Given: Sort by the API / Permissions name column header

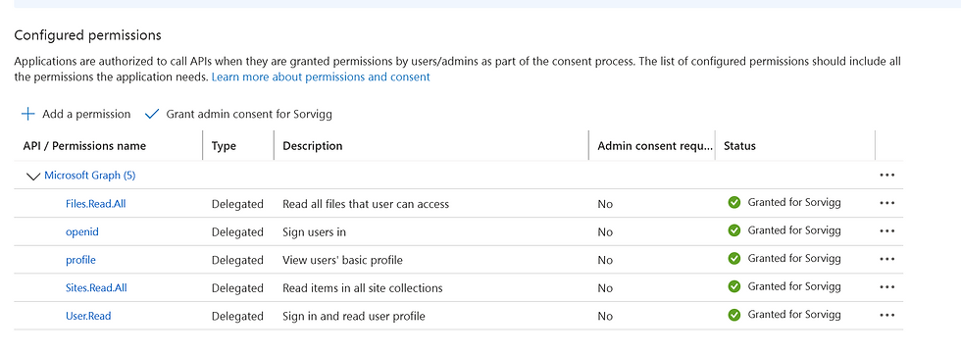Looking at the screenshot, I should [x=84, y=146].
